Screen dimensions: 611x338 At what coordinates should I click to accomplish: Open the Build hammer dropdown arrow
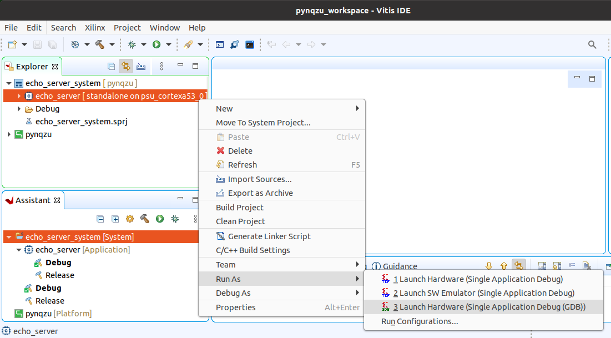[x=112, y=44]
